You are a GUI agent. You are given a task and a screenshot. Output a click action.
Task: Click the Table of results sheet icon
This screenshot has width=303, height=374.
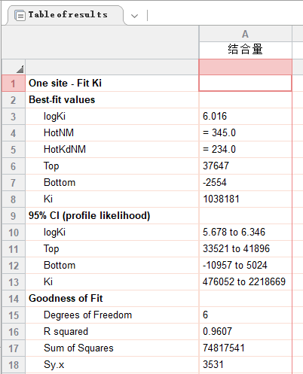20,16
